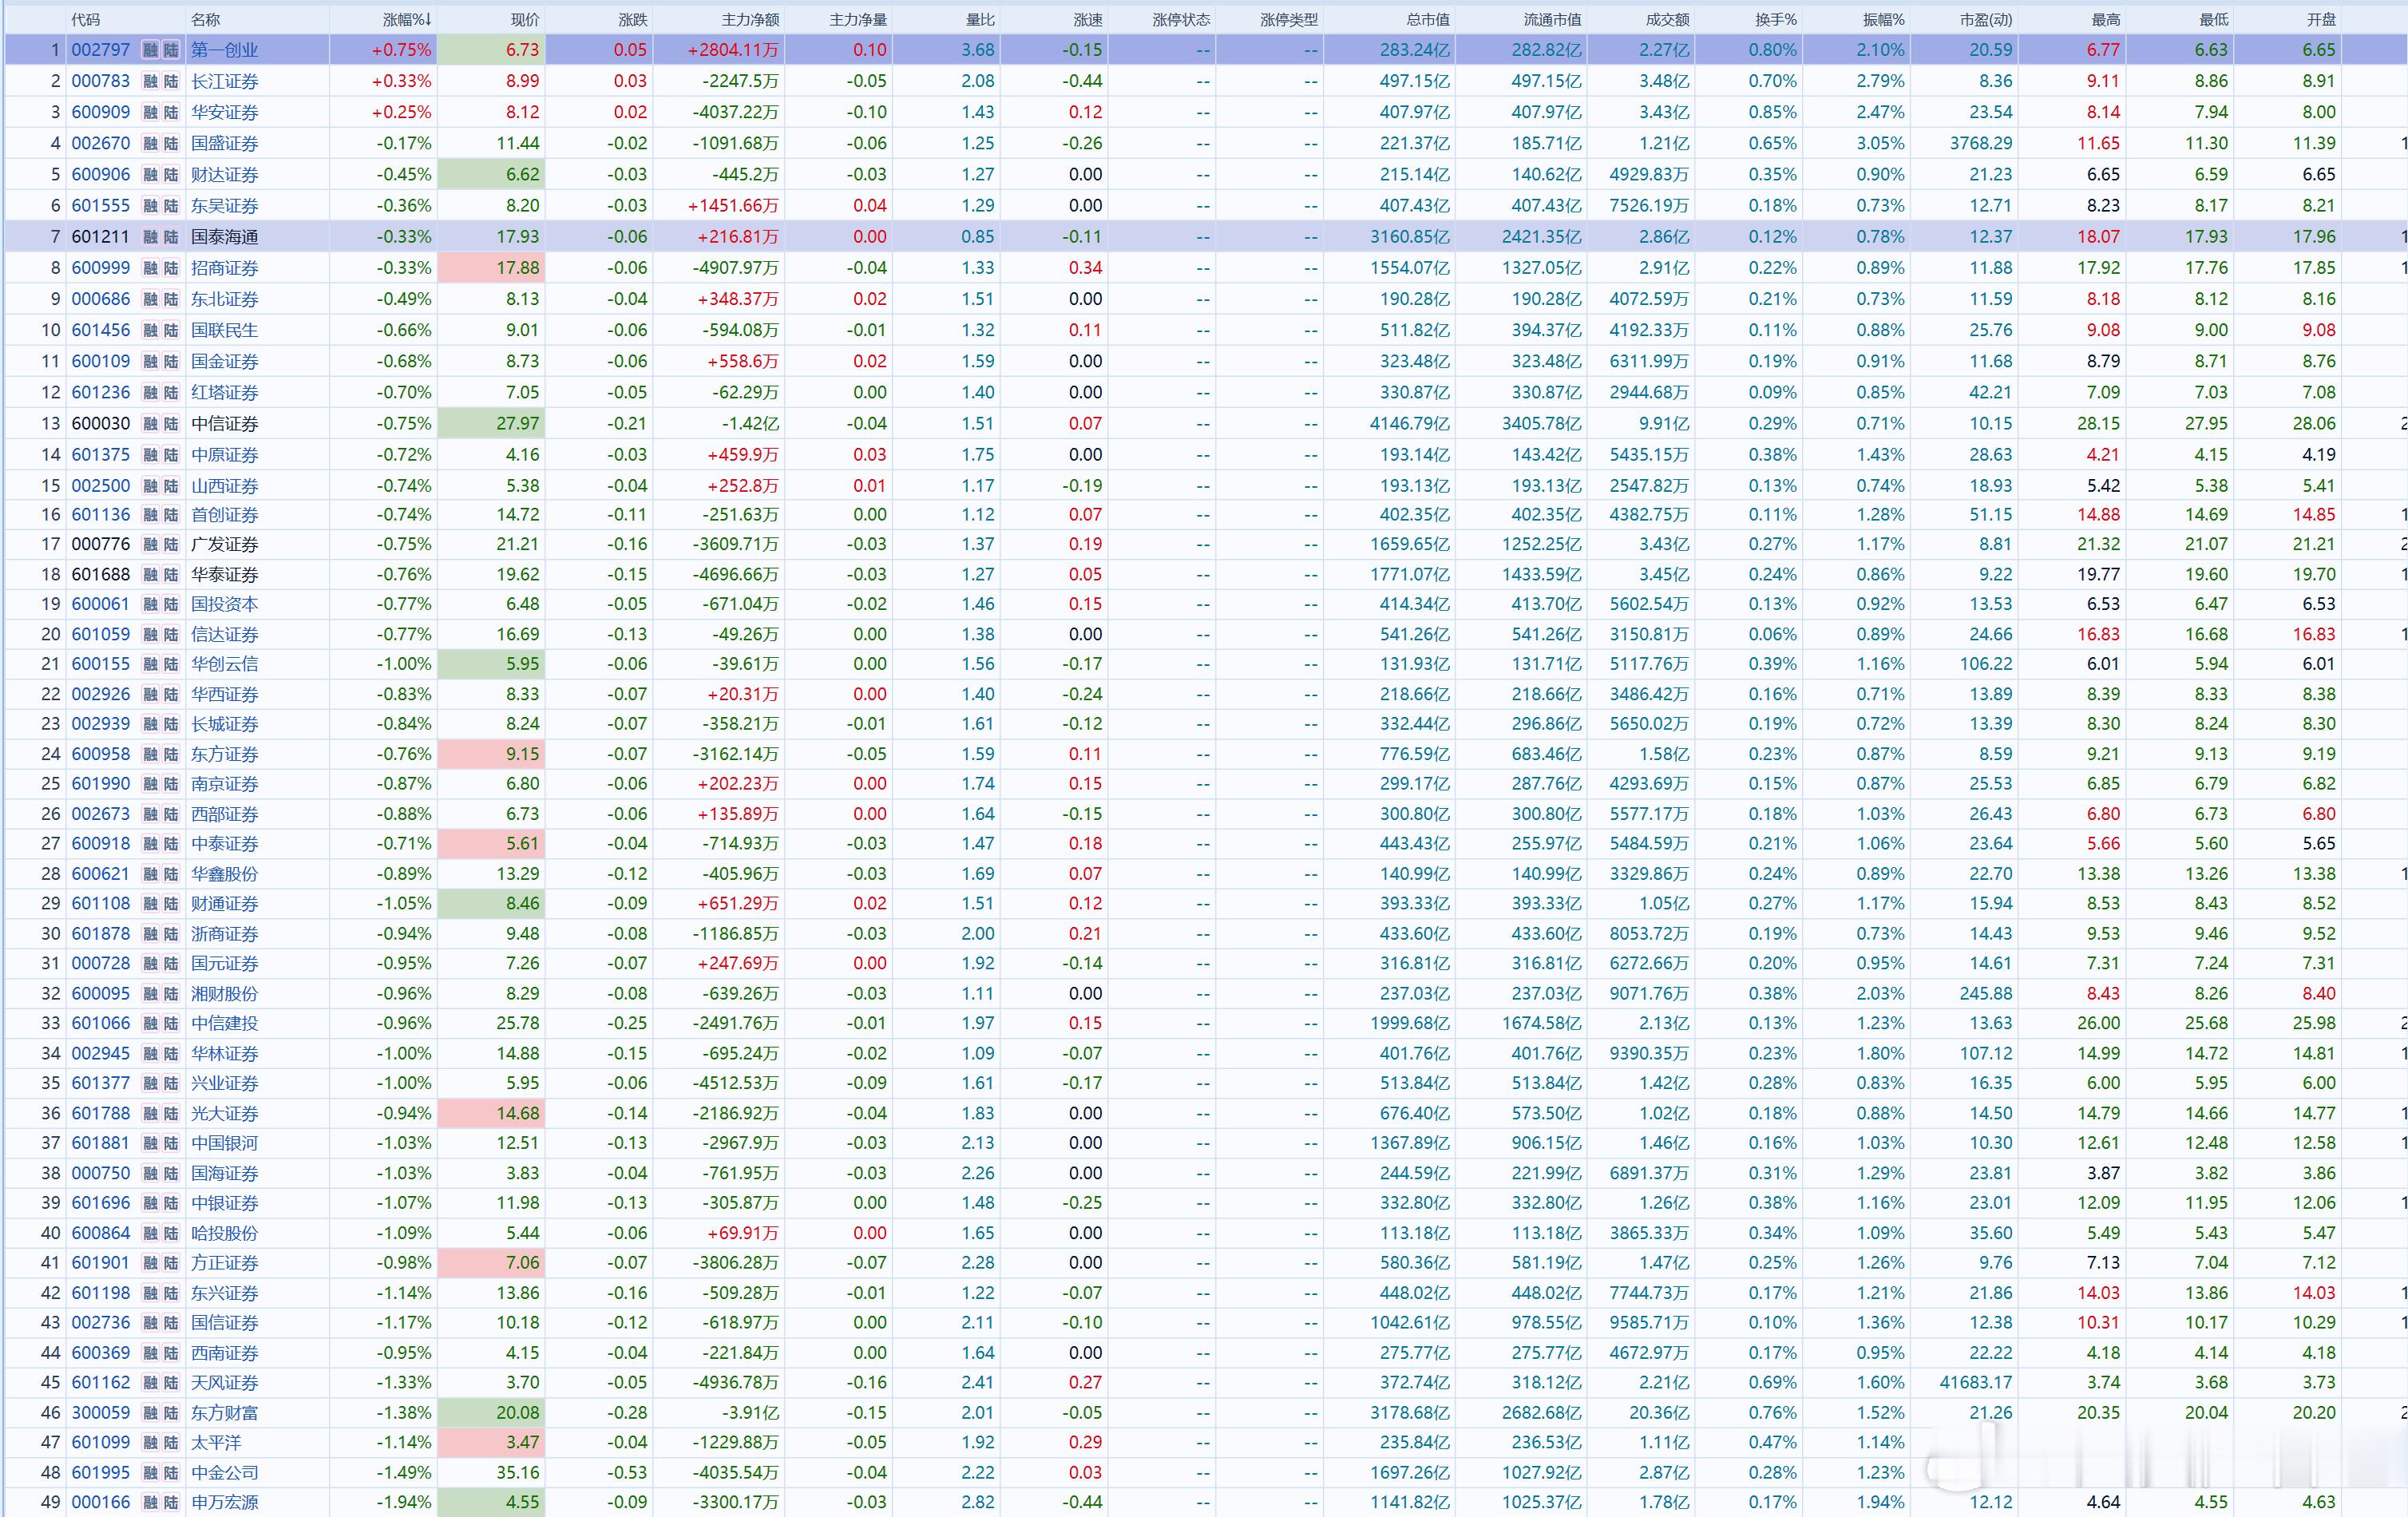Click the 开盘 column header
The image size is (2408, 1517).
pos(2322,20)
